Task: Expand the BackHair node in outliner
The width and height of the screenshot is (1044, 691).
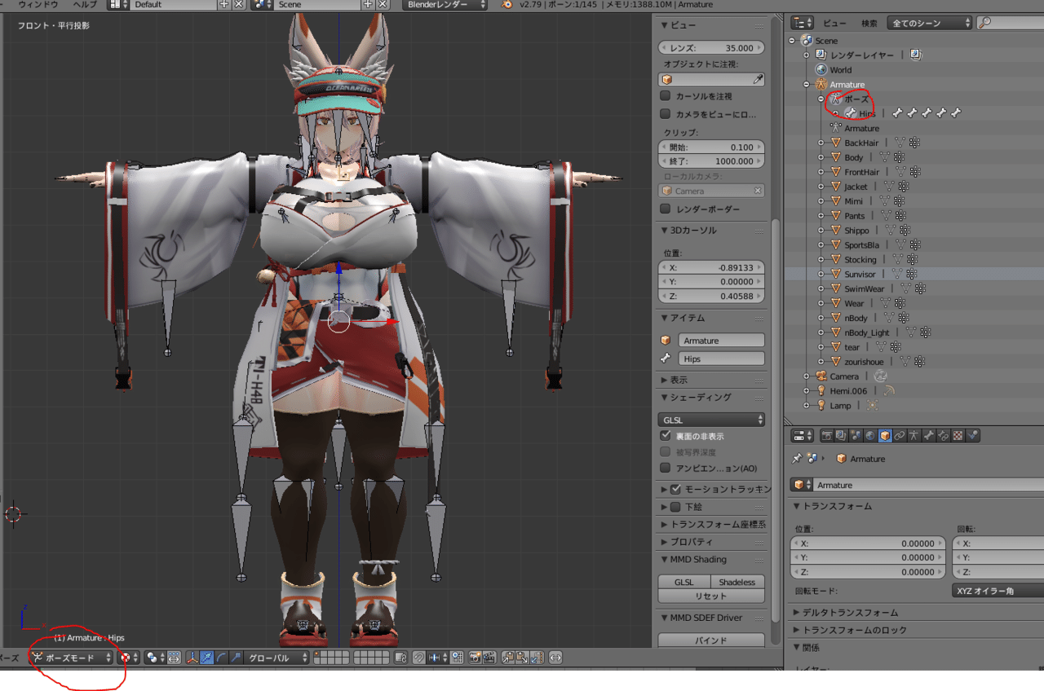Action: [821, 143]
